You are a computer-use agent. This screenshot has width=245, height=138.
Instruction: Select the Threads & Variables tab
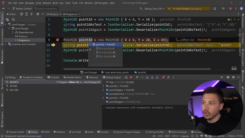coord(31,77)
